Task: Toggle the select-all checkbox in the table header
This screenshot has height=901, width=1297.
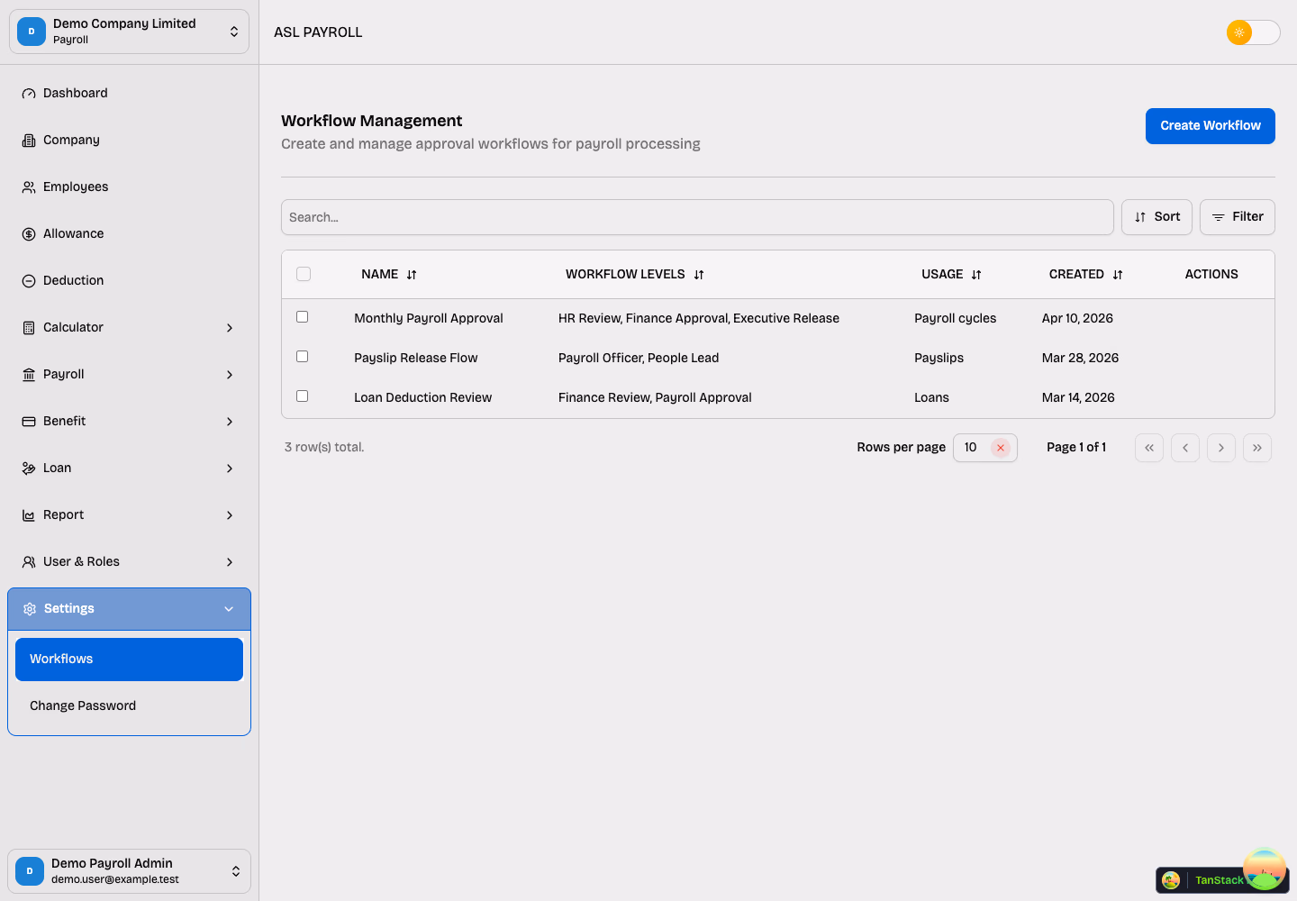Action: 304,273
